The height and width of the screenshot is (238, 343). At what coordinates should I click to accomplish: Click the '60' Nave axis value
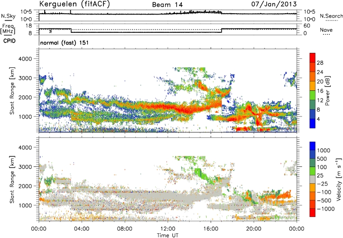tap(307, 26)
